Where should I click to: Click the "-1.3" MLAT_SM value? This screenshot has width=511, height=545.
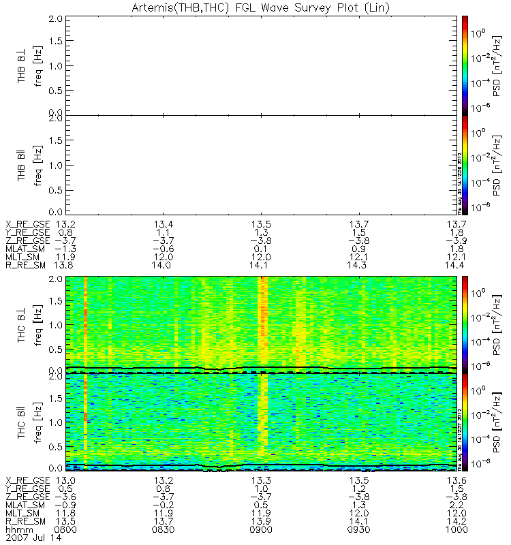(x=65, y=249)
